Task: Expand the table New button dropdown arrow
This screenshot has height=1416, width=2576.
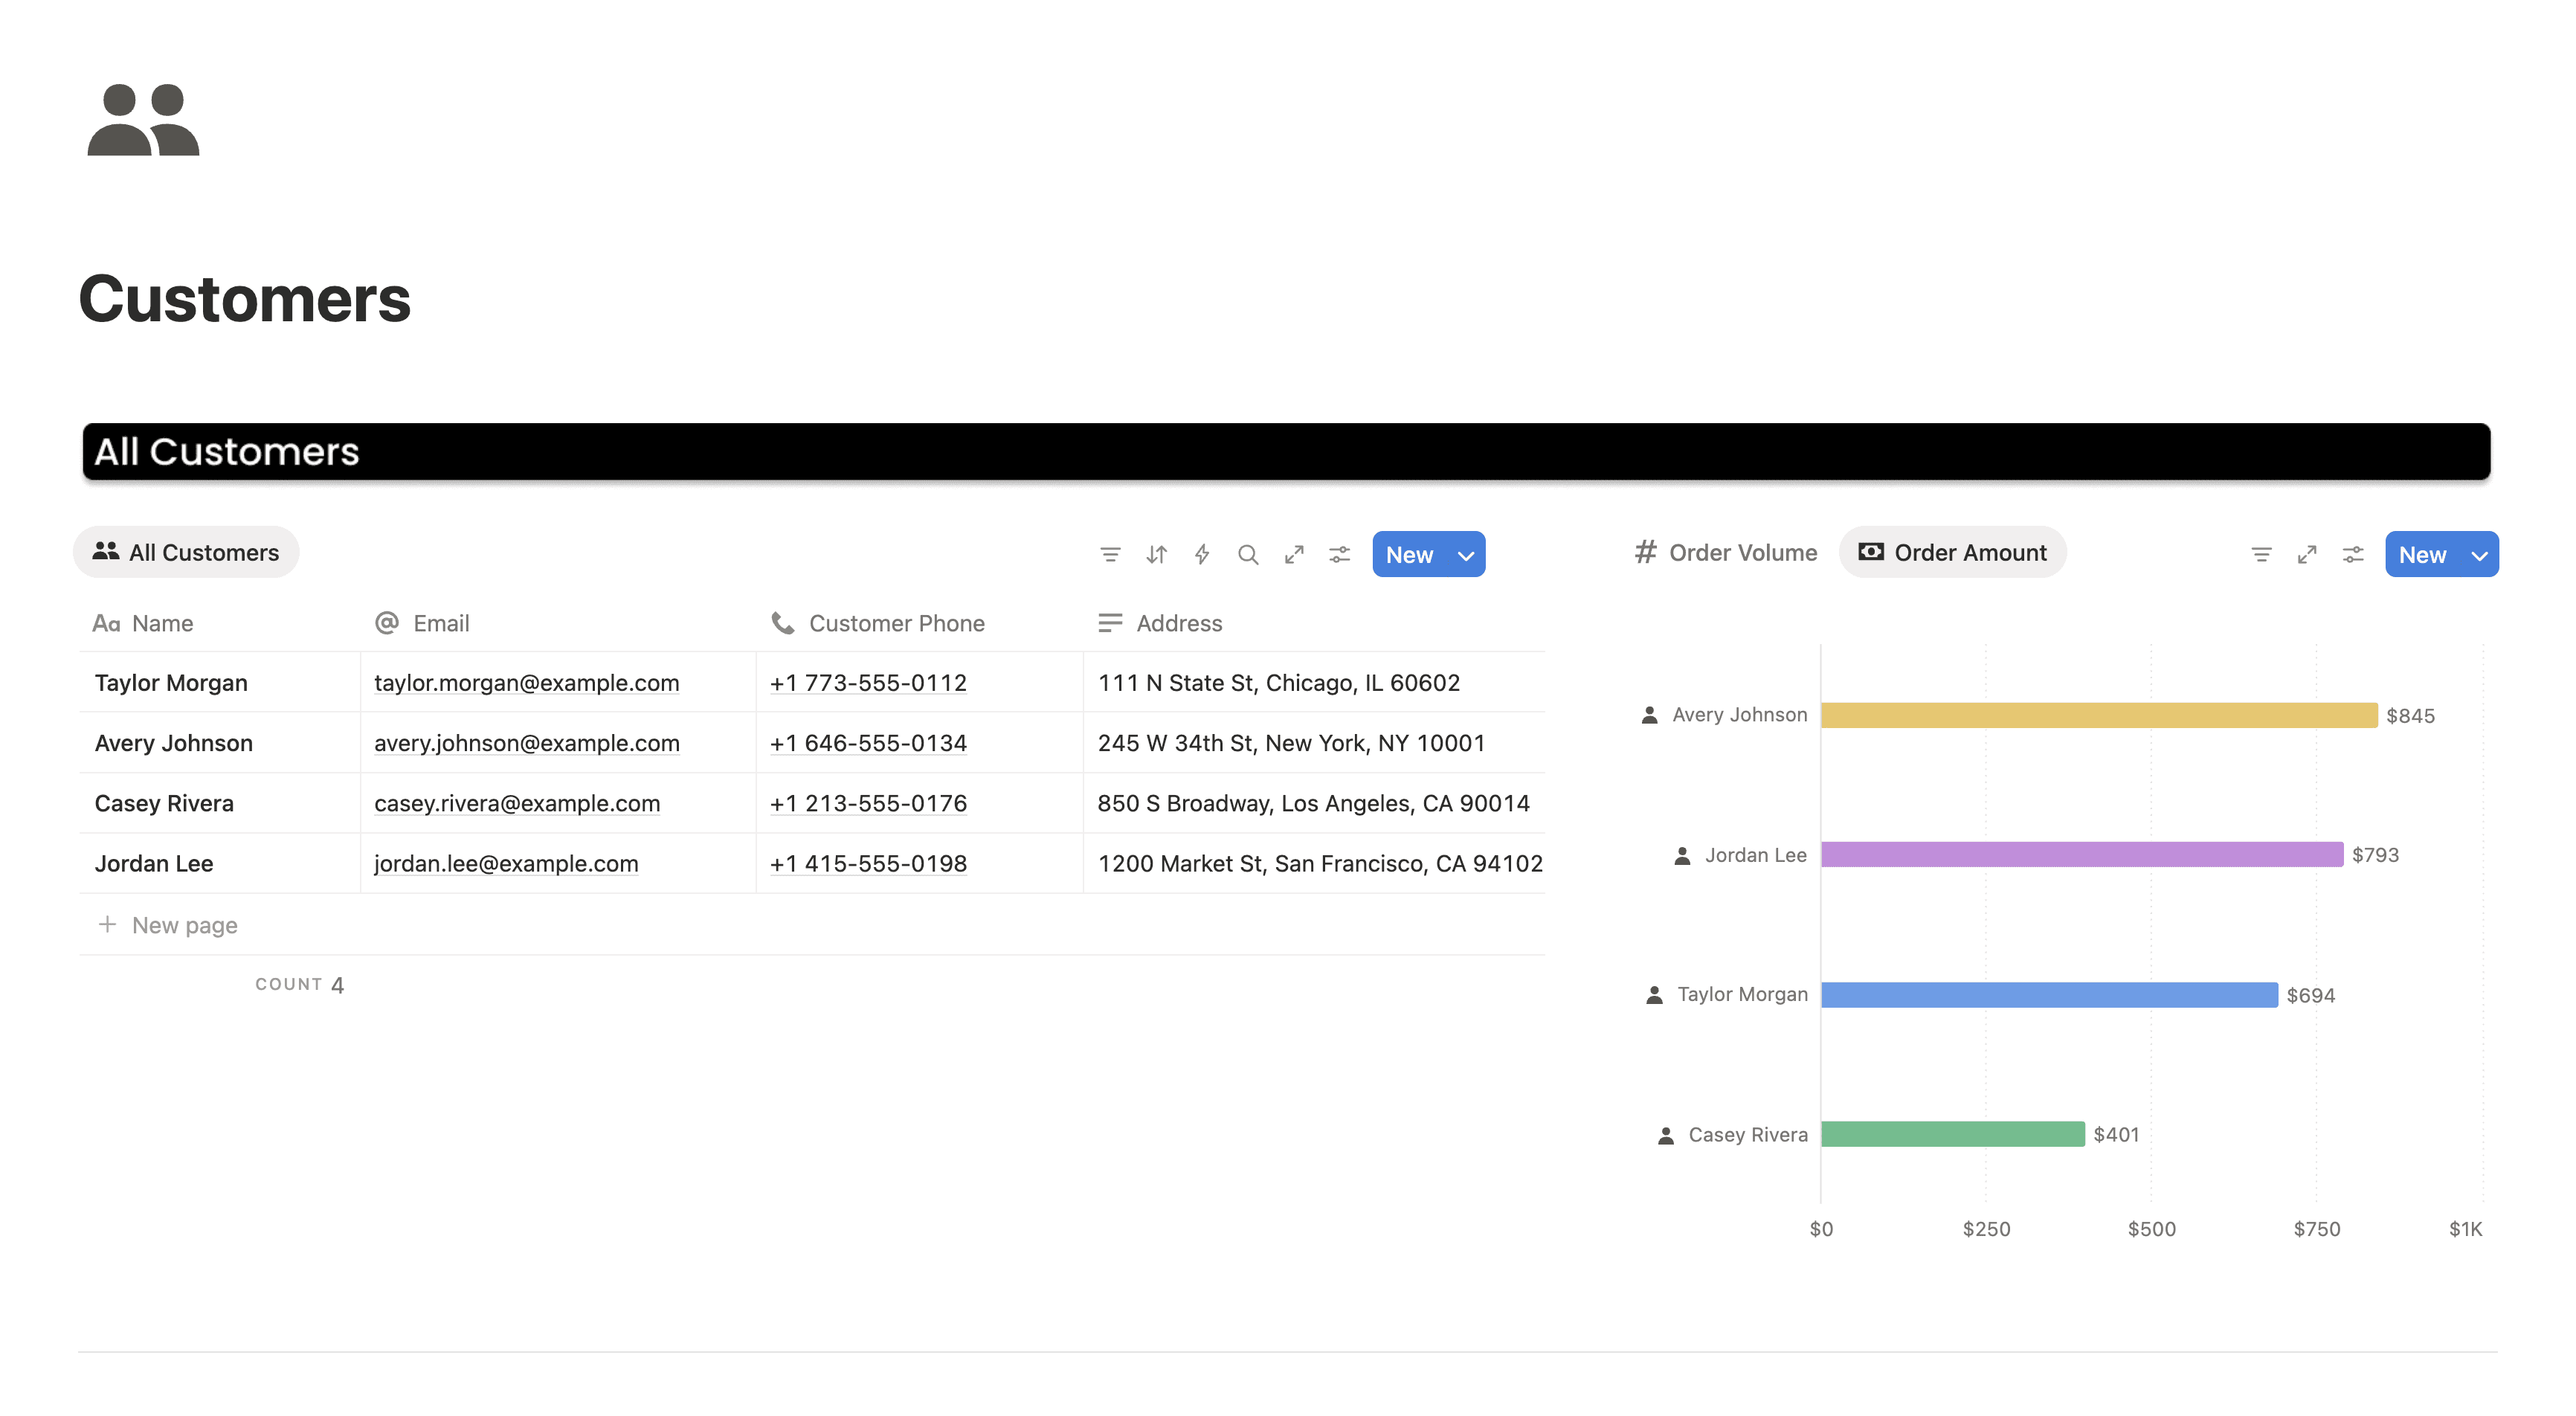Action: pyautogui.click(x=1466, y=555)
